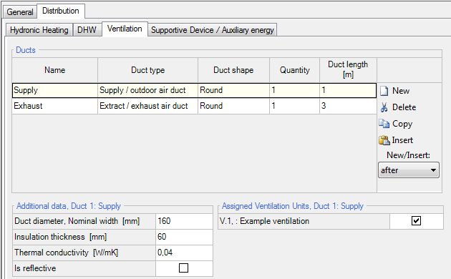This screenshot has height=279, width=451.
Task: Select the Distribution tab
Action: point(61,11)
